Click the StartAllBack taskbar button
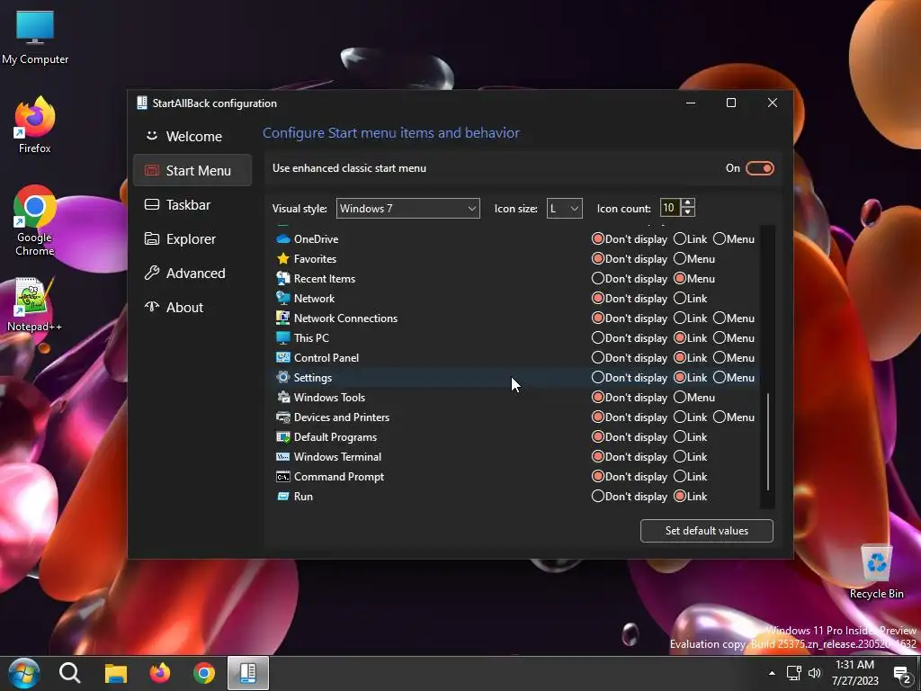This screenshot has height=691, width=921. 248,673
